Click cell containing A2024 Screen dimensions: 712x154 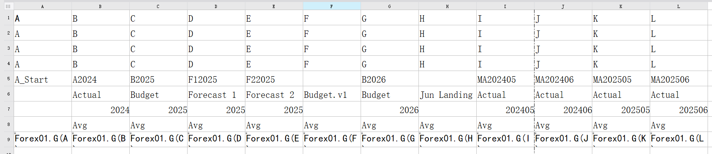[100, 79]
